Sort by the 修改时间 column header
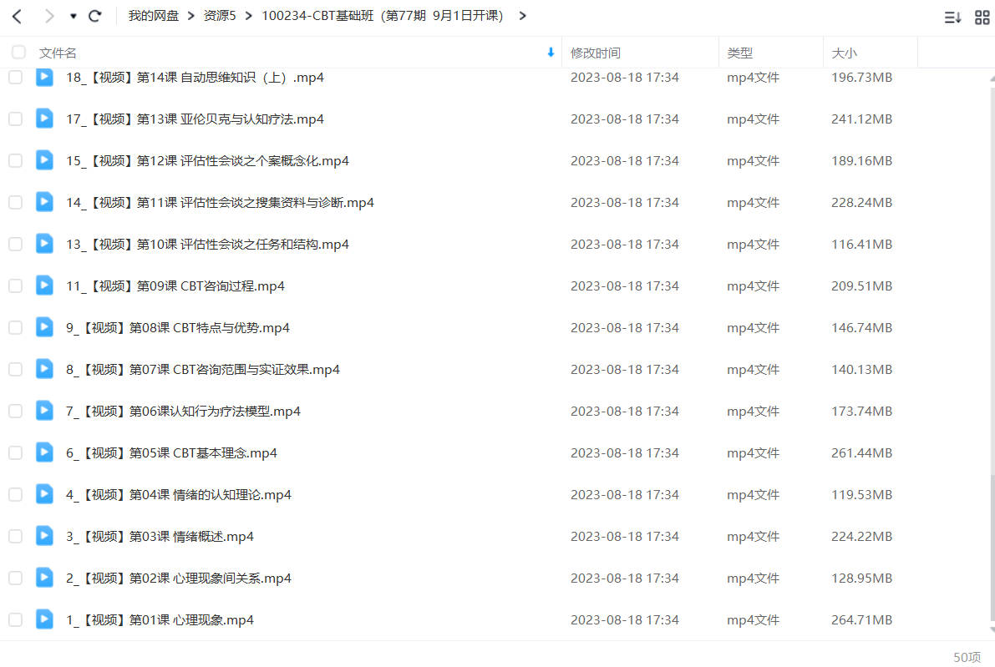The width and height of the screenshot is (995, 667). point(595,53)
